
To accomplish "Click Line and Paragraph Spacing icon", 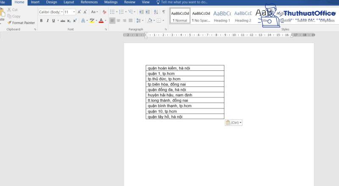I will coord(139,21).
